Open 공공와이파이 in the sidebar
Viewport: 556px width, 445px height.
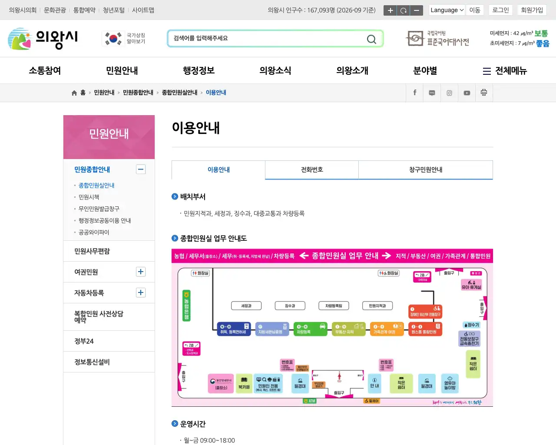point(94,232)
